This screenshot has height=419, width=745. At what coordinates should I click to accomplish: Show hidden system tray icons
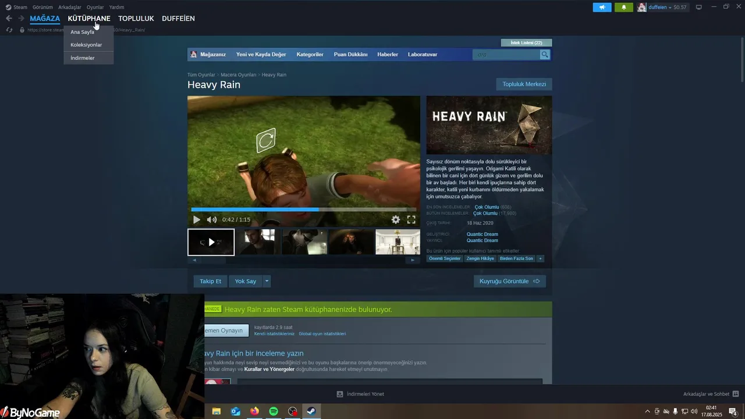click(x=647, y=411)
